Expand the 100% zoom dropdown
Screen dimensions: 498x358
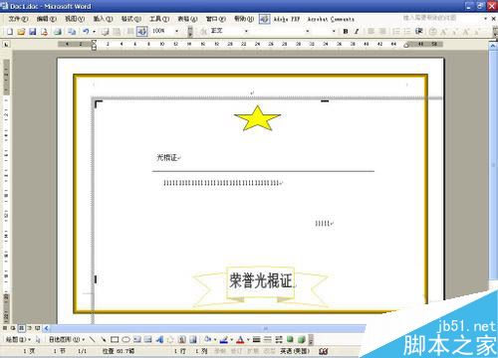tap(176, 31)
